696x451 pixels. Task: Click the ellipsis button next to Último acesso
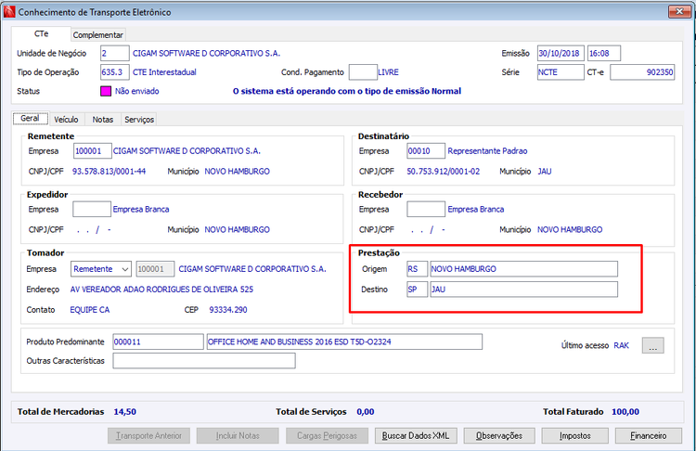pyautogui.click(x=653, y=345)
